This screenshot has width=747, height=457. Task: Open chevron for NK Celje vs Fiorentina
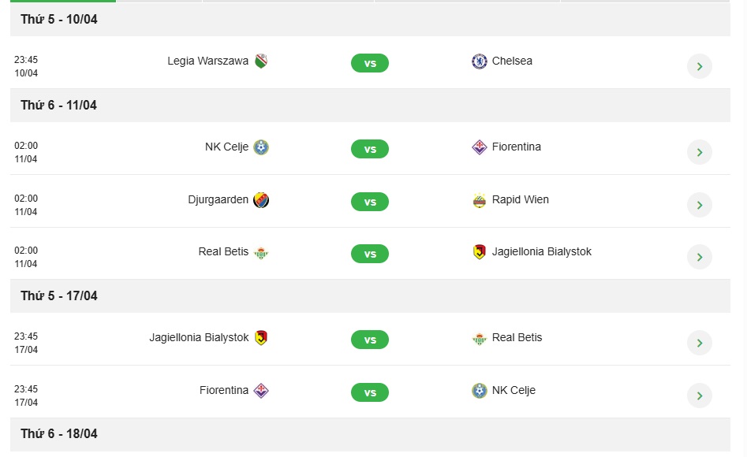click(700, 152)
